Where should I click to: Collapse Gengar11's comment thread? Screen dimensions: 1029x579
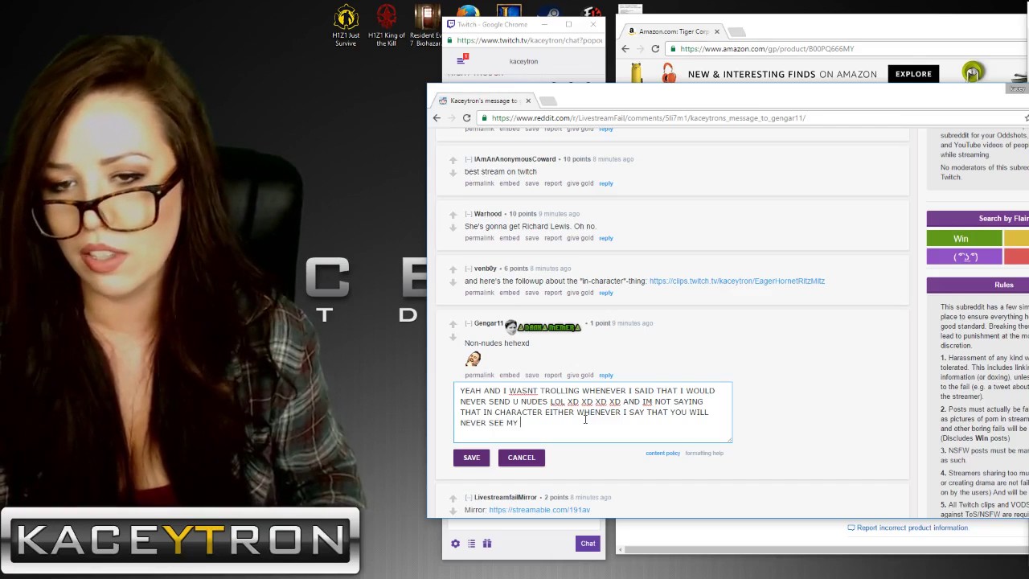[x=469, y=323]
